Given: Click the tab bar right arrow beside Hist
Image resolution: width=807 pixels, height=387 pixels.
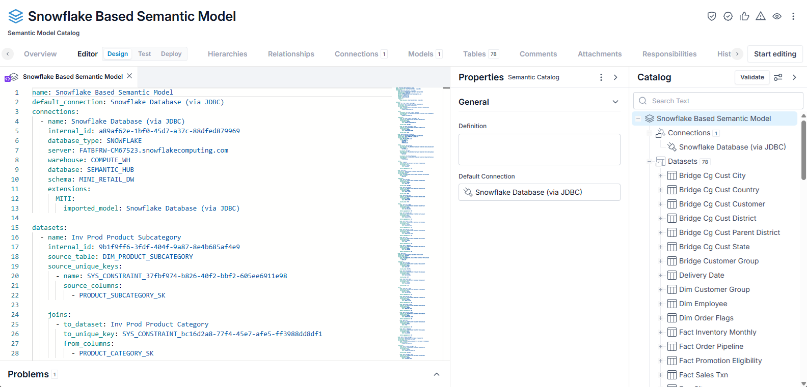Looking at the screenshot, I should [x=737, y=54].
